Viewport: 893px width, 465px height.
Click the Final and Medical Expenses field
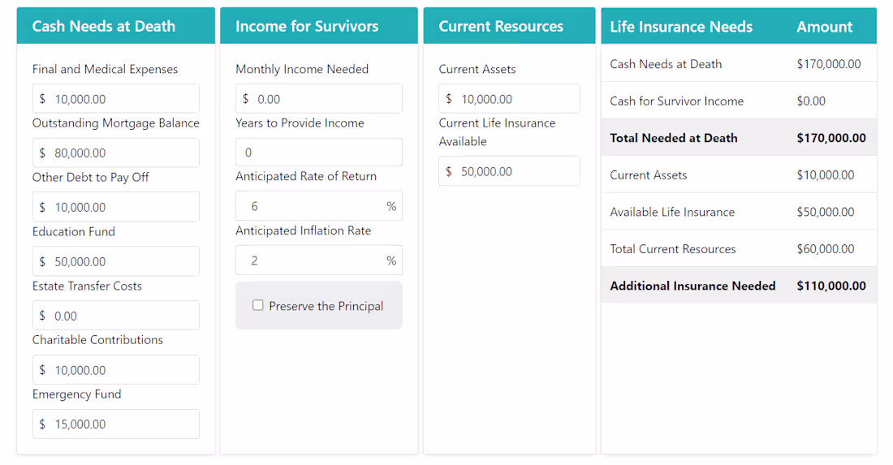115,98
